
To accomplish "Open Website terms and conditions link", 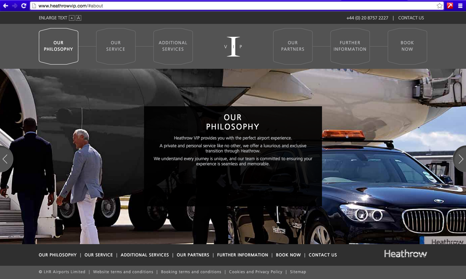I will 123,272.
